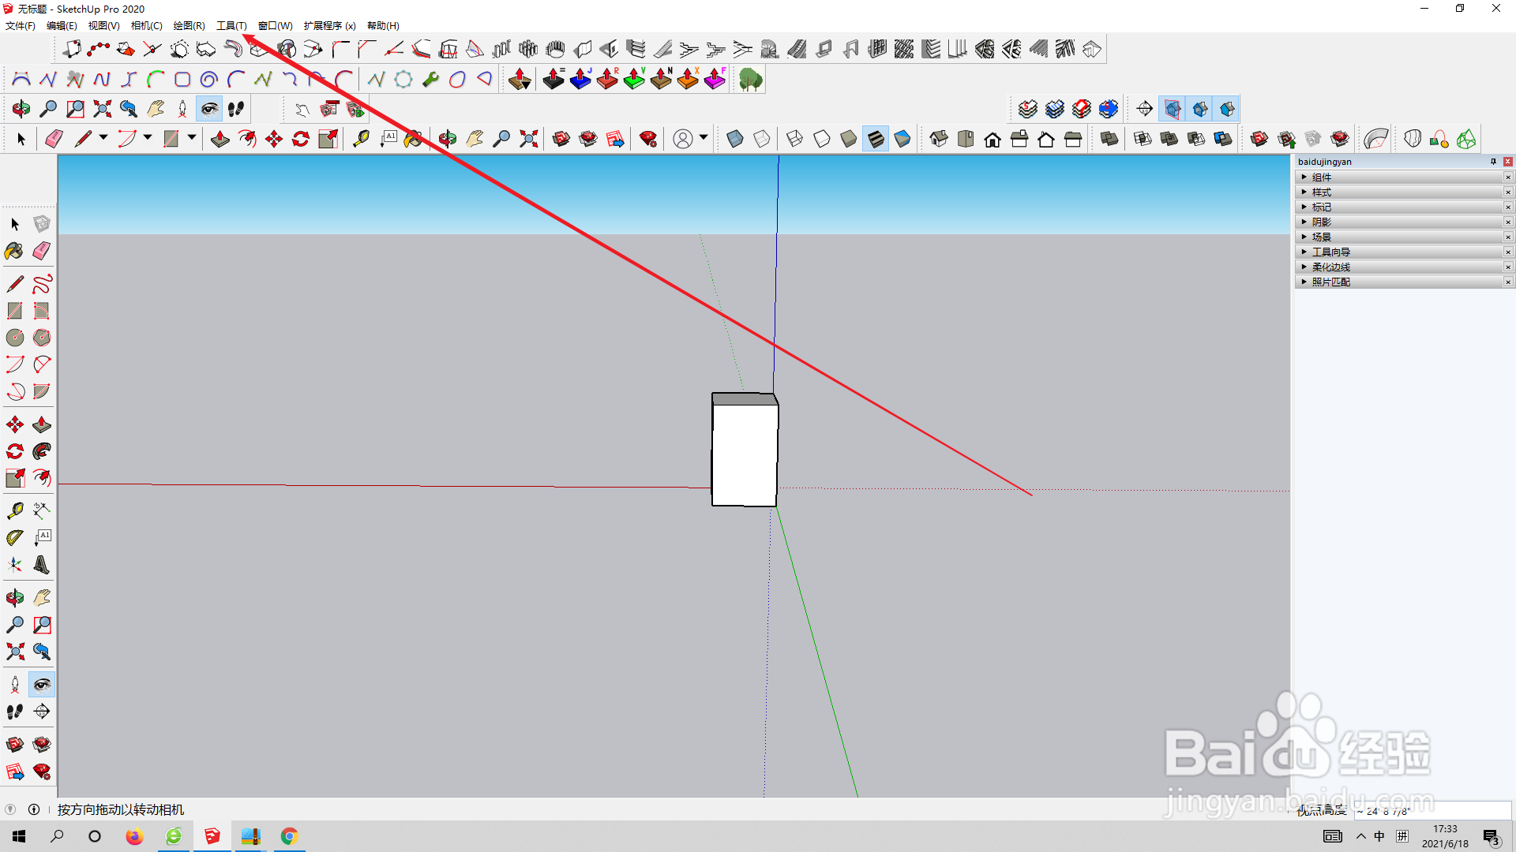
Task: Switch to Back view
Action: click(1046, 140)
